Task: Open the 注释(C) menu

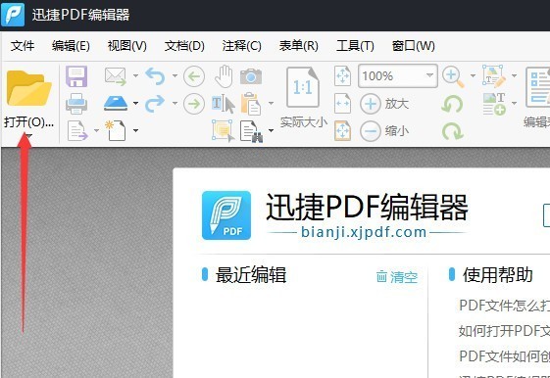Action: [241, 46]
